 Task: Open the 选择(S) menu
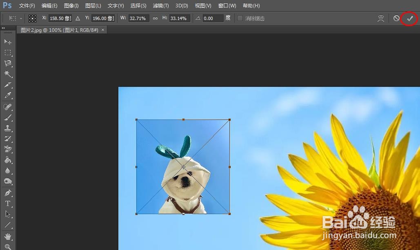(138, 6)
